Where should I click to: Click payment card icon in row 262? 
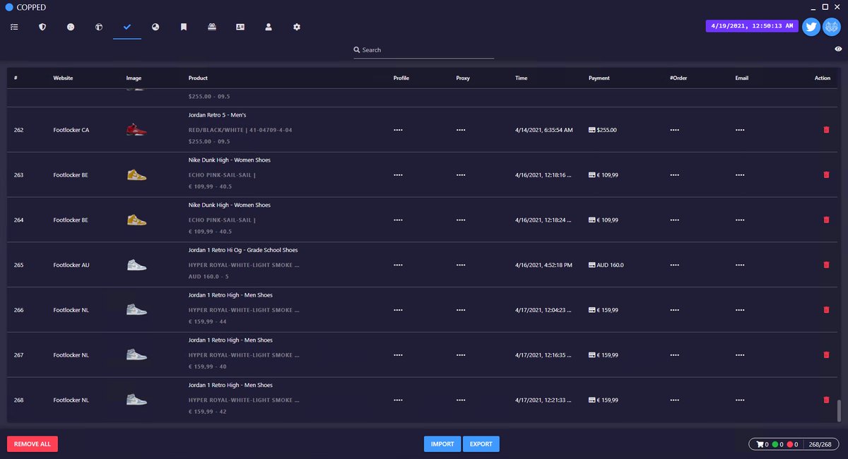point(592,130)
